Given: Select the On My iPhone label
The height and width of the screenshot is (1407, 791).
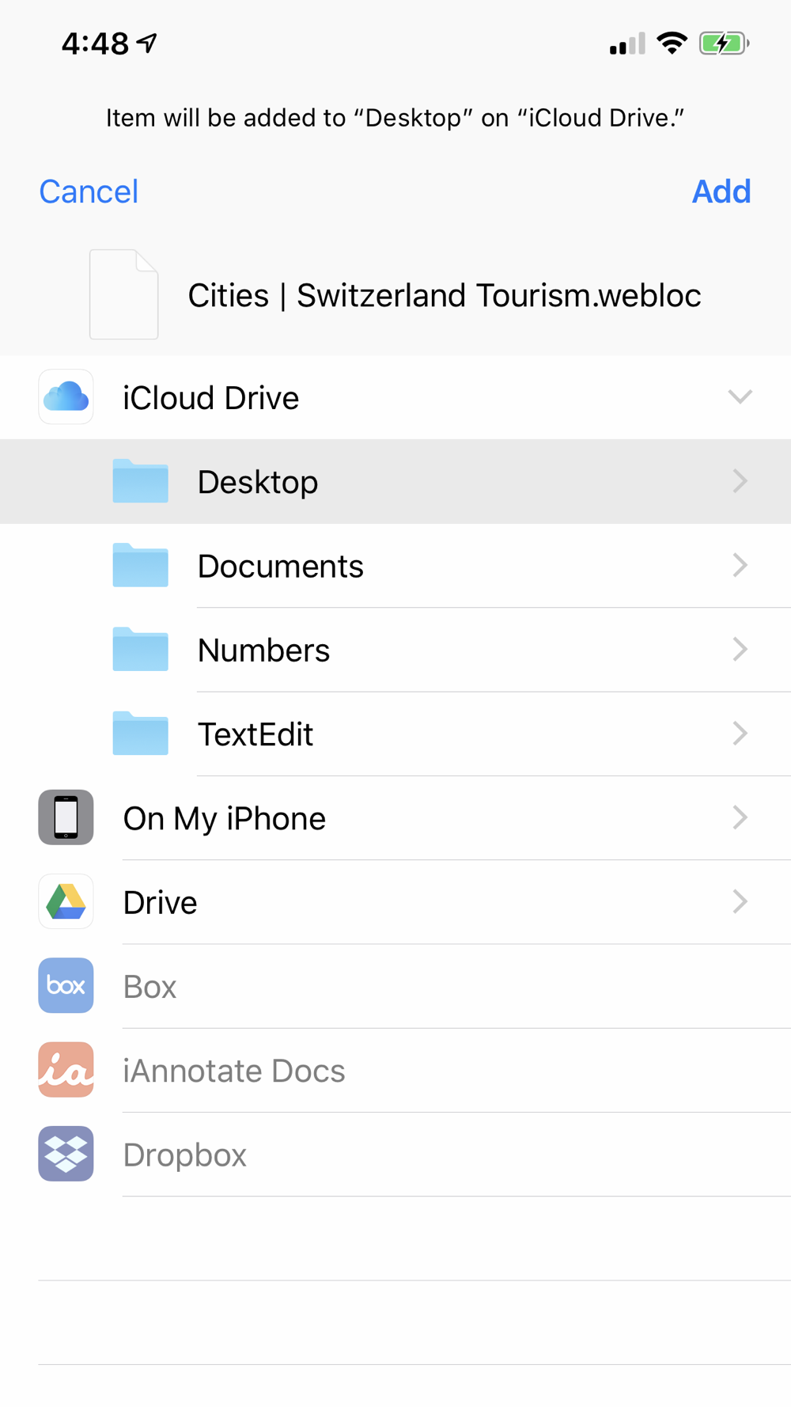Looking at the screenshot, I should pyautogui.click(x=224, y=818).
